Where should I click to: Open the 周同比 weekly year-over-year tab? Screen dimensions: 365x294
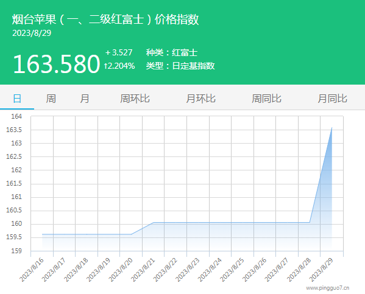[266, 99]
